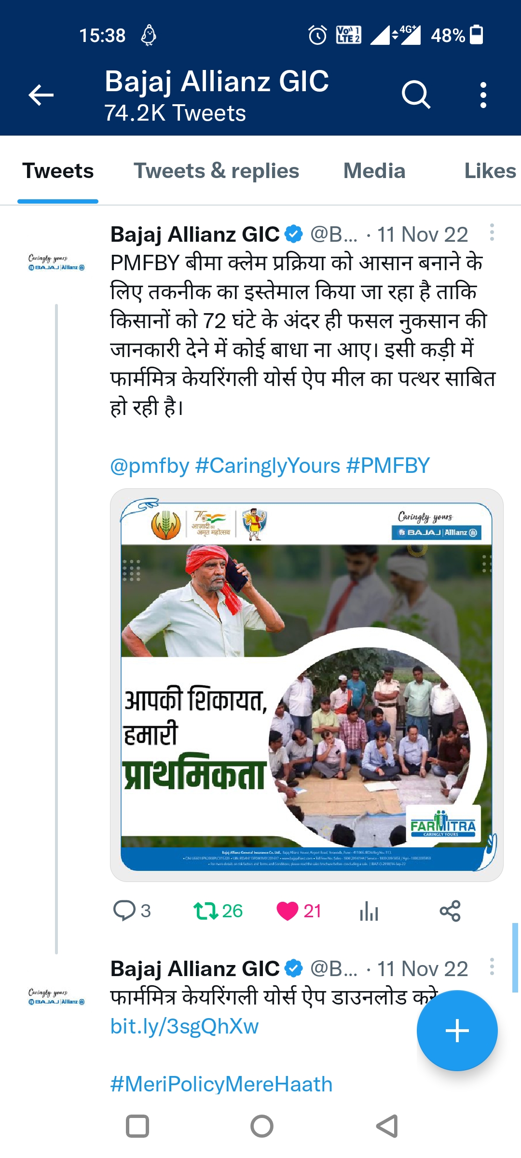Screen dimensions: 521x1158
Task: Open the @pmfby mention link
Action: point(150,466)
